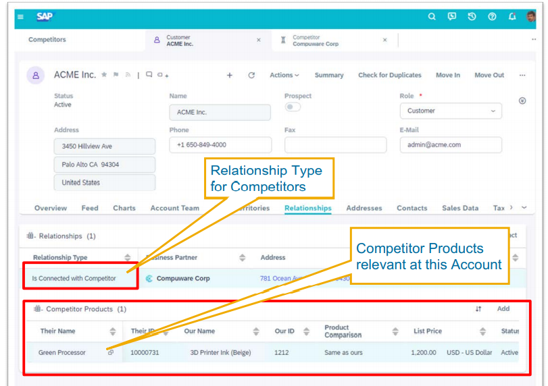
Task: Click the 3450 Hillview Ave address field
Action: pos(105,146)
